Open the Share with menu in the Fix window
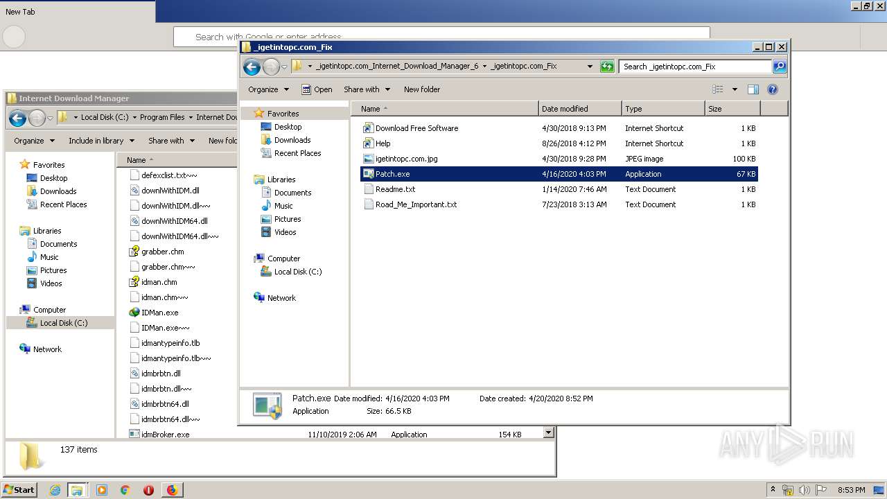 [367, 89]
